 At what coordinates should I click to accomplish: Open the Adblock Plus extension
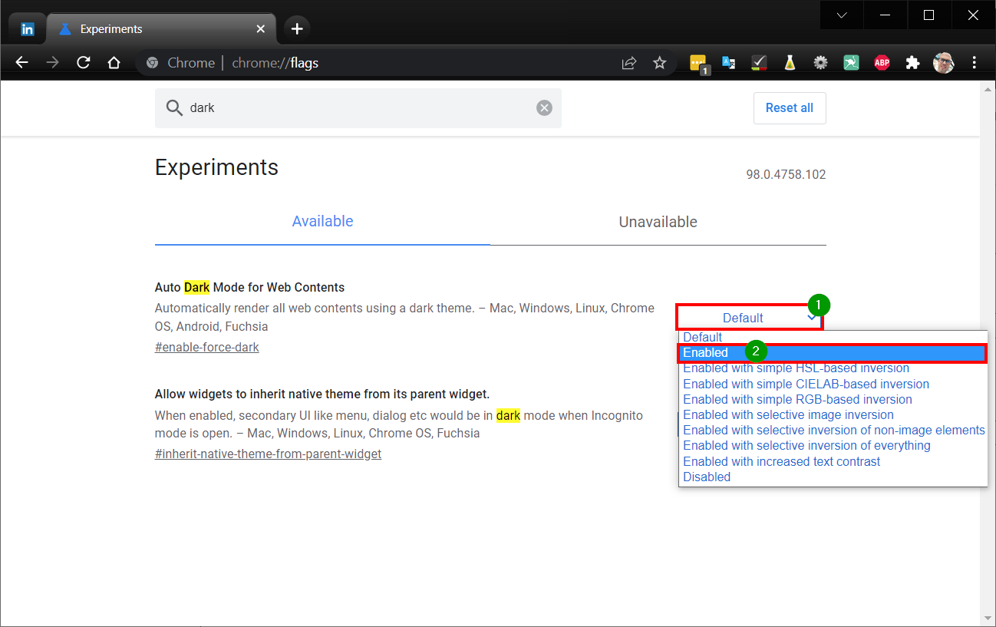pyautogui.click(x=882, y=63)
